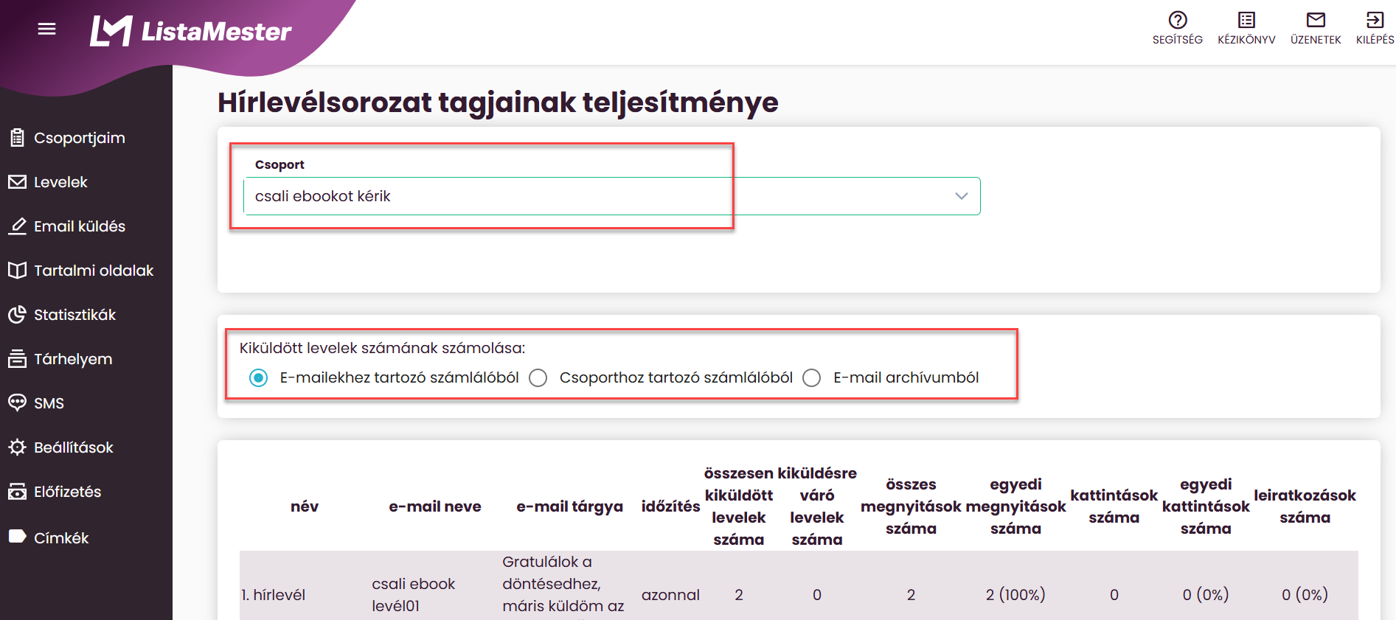Open the Csoport dropdown list
The height and width of the screenshot is (620, 1396).
point(612,196)
